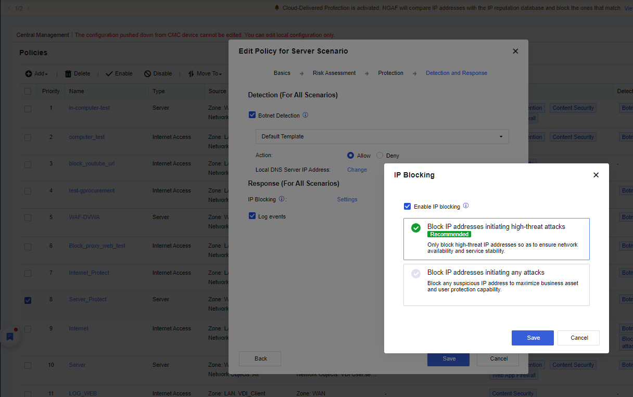
Task: Open the IP Blocking Settings link
Action: [x=347, y=199]
